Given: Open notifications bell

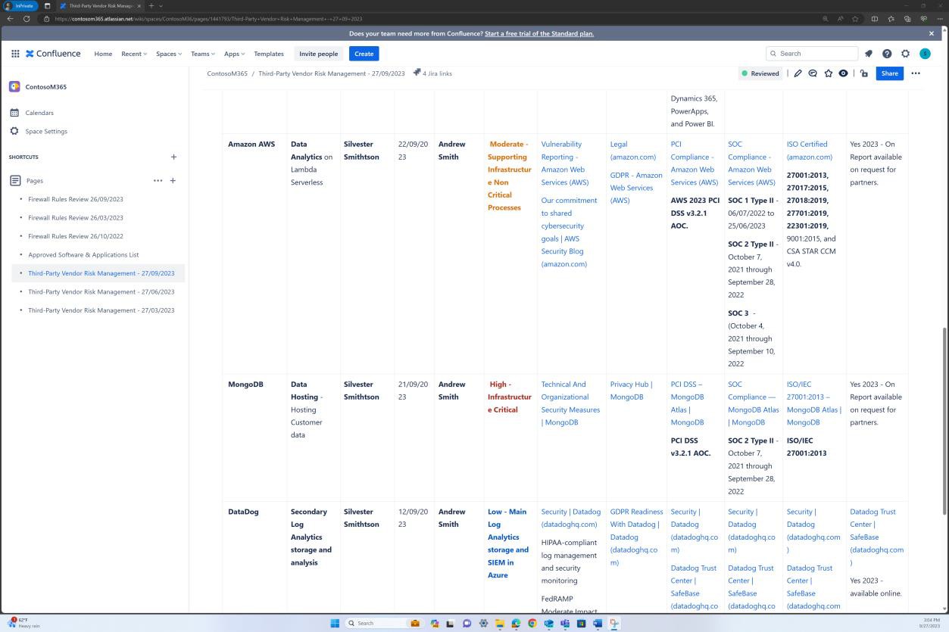Looking at the screenshot, I should [868, 53].
